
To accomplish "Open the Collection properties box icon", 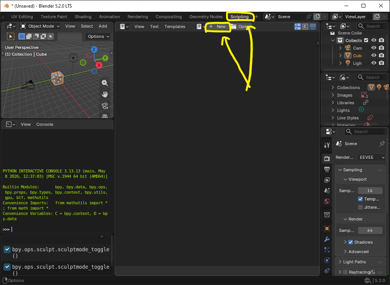I will [x=327, y=215].
